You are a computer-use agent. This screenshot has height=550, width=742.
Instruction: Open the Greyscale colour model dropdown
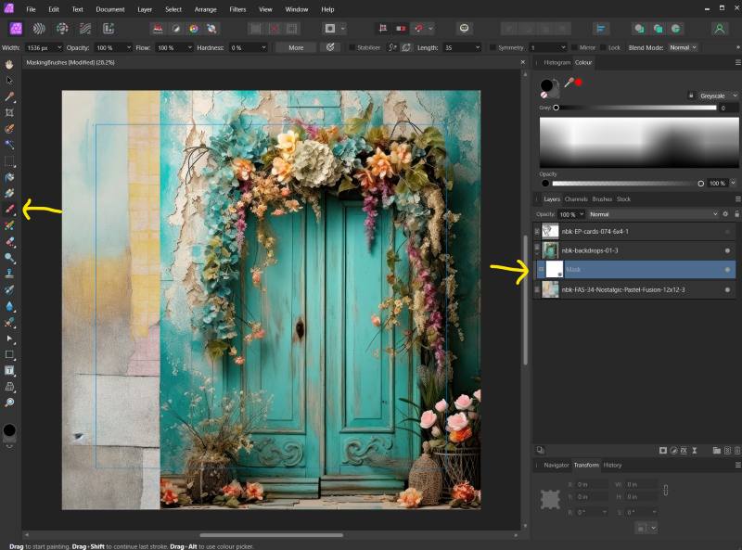click(x=716, y=96)
